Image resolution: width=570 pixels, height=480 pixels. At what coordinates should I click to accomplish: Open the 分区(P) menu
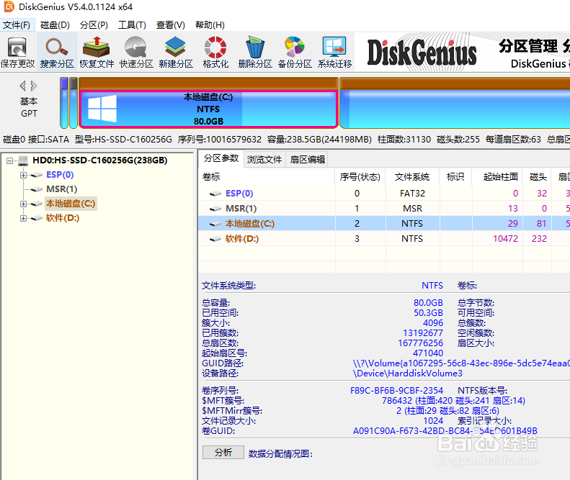point(94,25)
